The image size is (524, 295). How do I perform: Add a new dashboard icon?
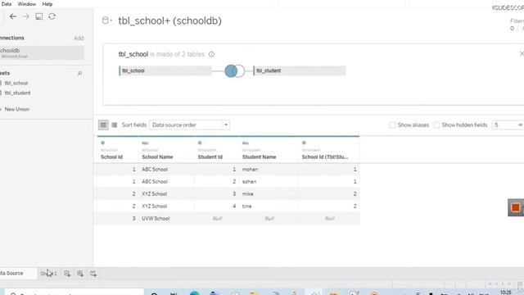point(80,274)
